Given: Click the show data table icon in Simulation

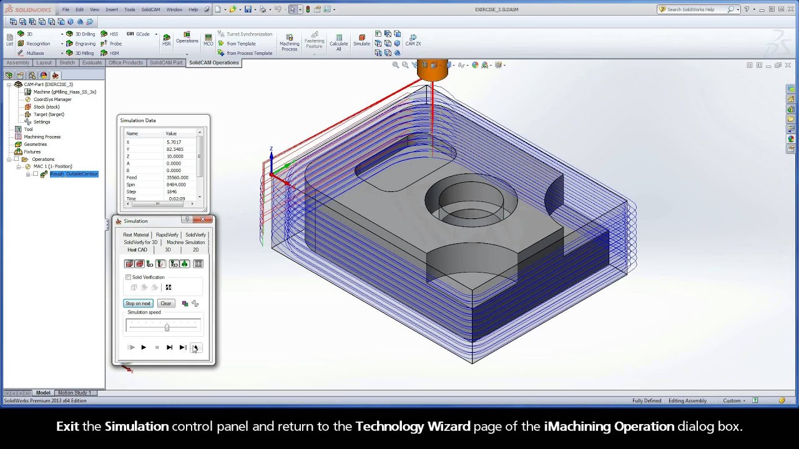Looking at the screenshot, I should 198,264.
